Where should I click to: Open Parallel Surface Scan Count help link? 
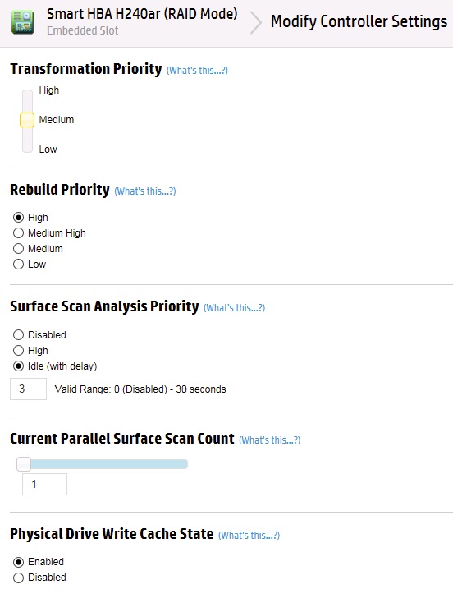(270, 440)
